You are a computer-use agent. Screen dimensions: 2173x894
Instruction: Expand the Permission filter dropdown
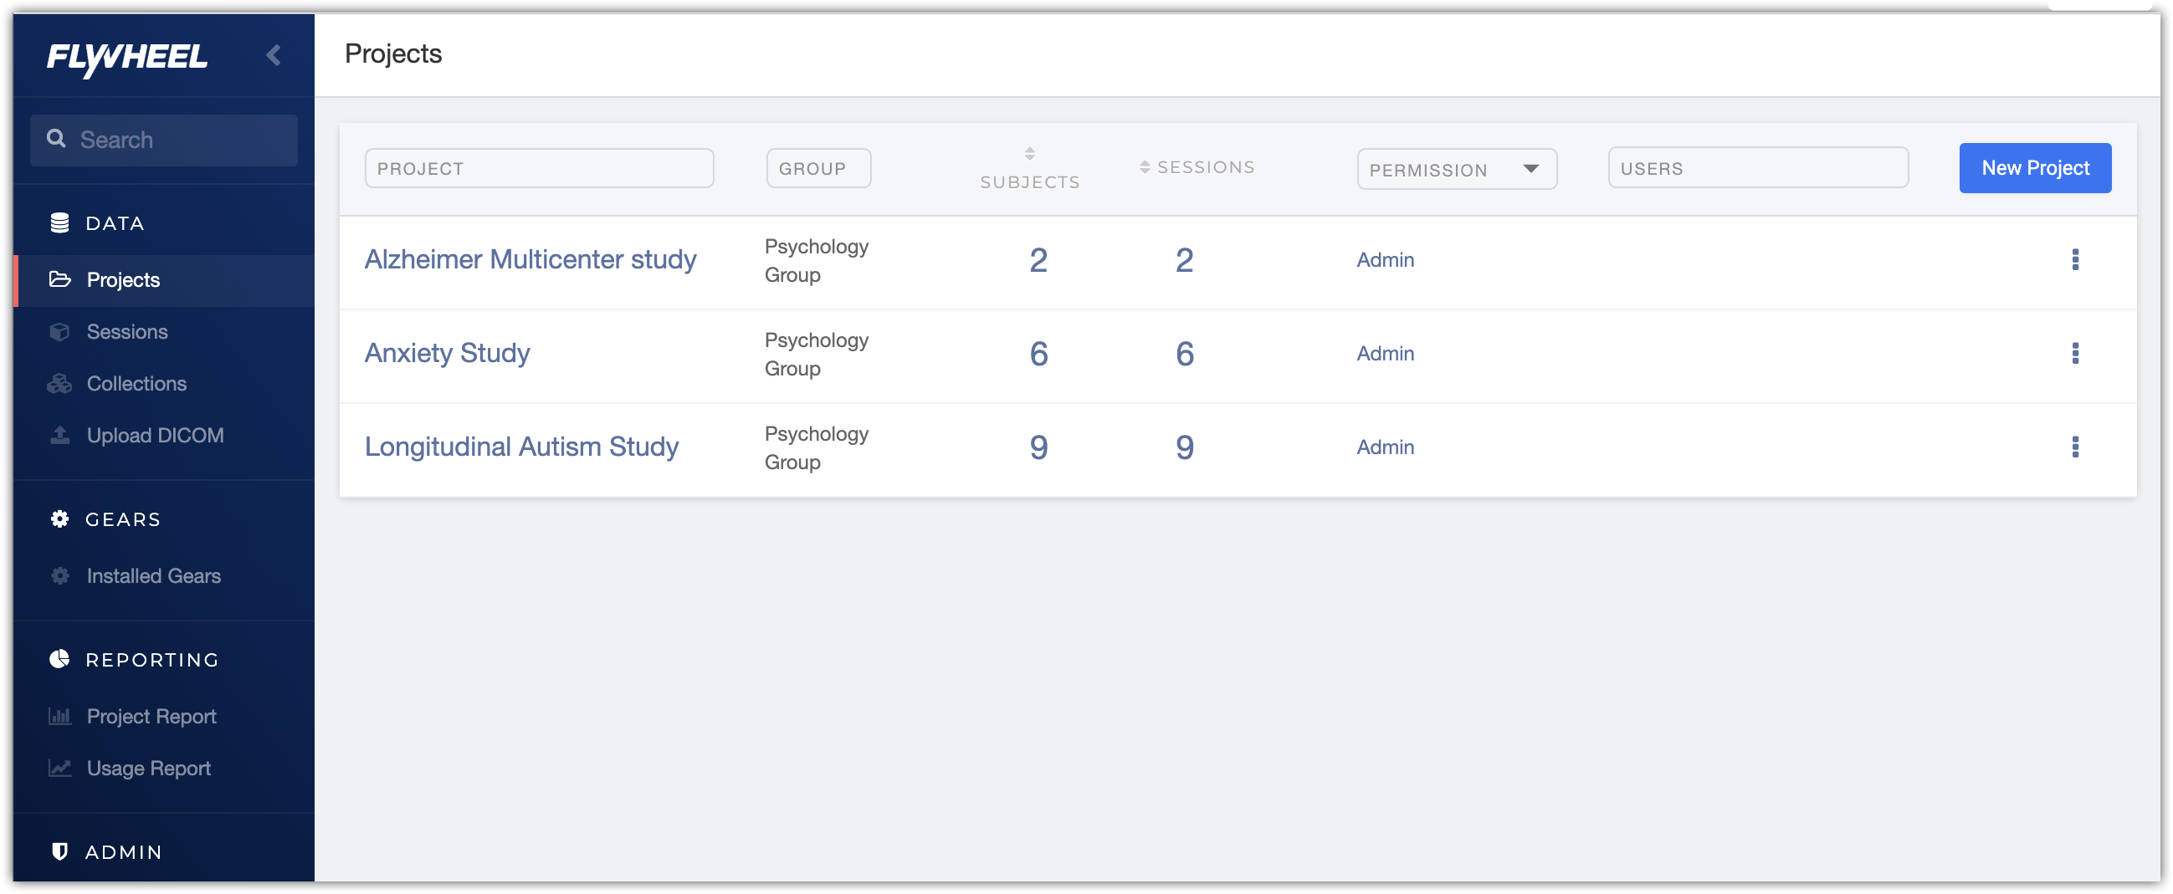tap(1456, 170)
